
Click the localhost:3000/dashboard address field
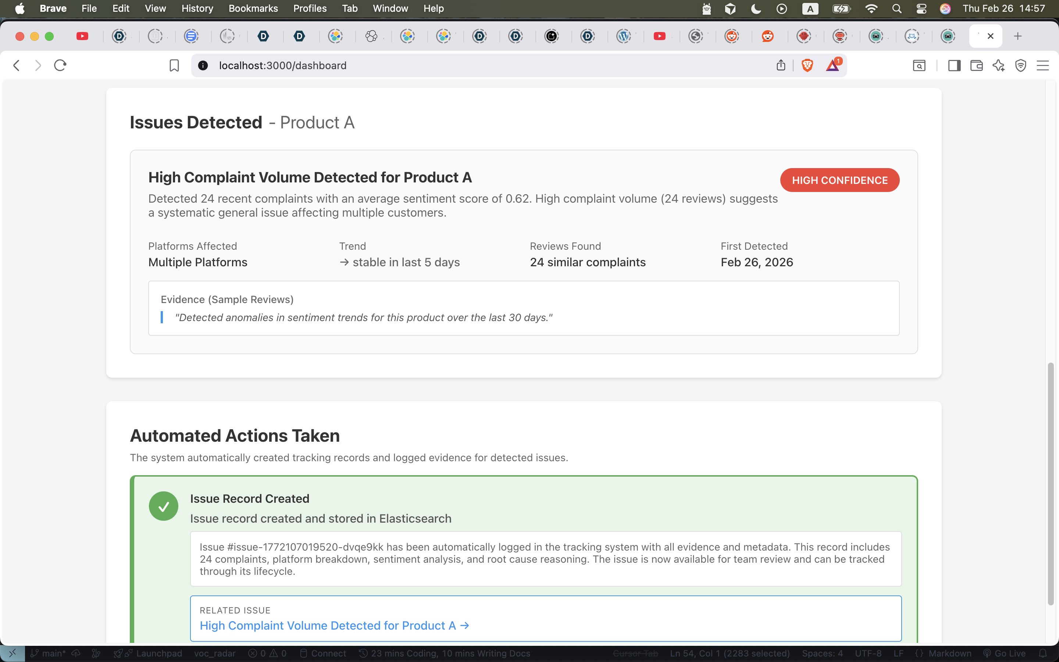[283, 66]
